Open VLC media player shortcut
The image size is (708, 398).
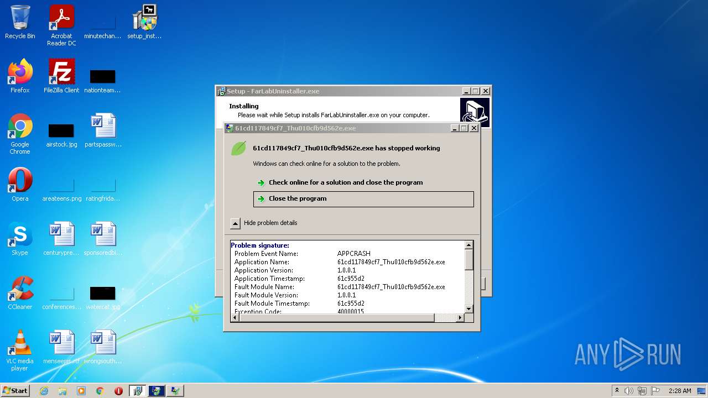coord(20,350)
